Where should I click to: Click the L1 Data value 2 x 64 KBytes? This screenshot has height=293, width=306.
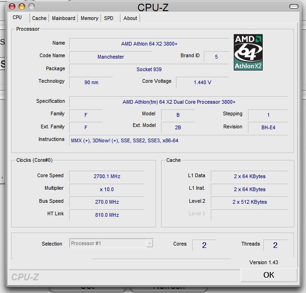(x=250, y=176)
